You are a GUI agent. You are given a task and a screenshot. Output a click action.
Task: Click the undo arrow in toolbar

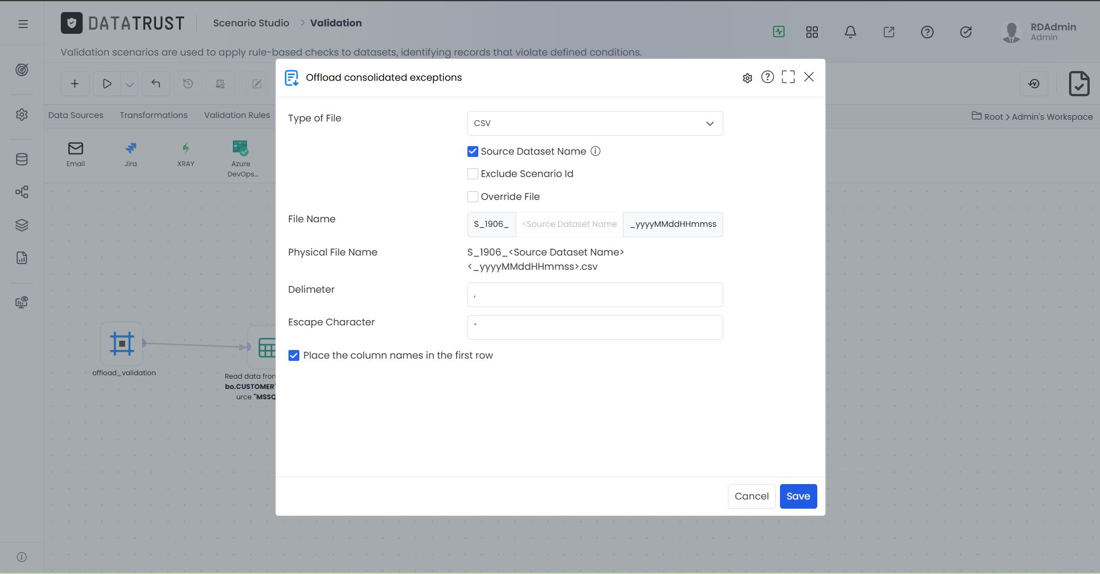coord(156,84)
